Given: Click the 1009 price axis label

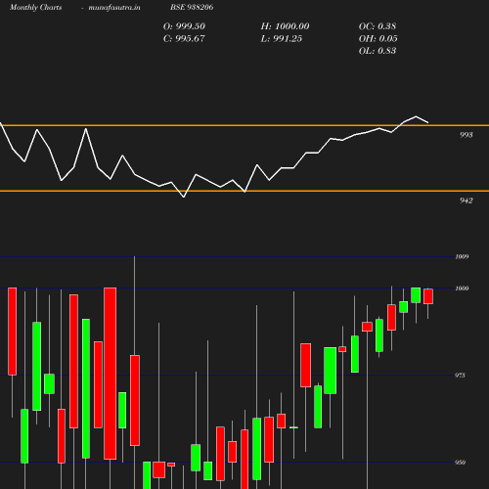Looking at the screenshot, I should [x=462, y=257].
